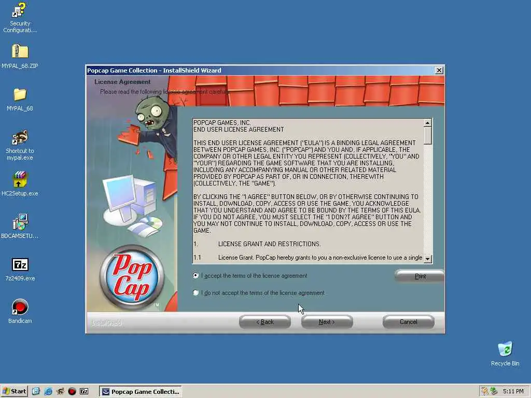Click the 5:11 PM clock
This screenshot has height=398, width=531.
point(513,391)
